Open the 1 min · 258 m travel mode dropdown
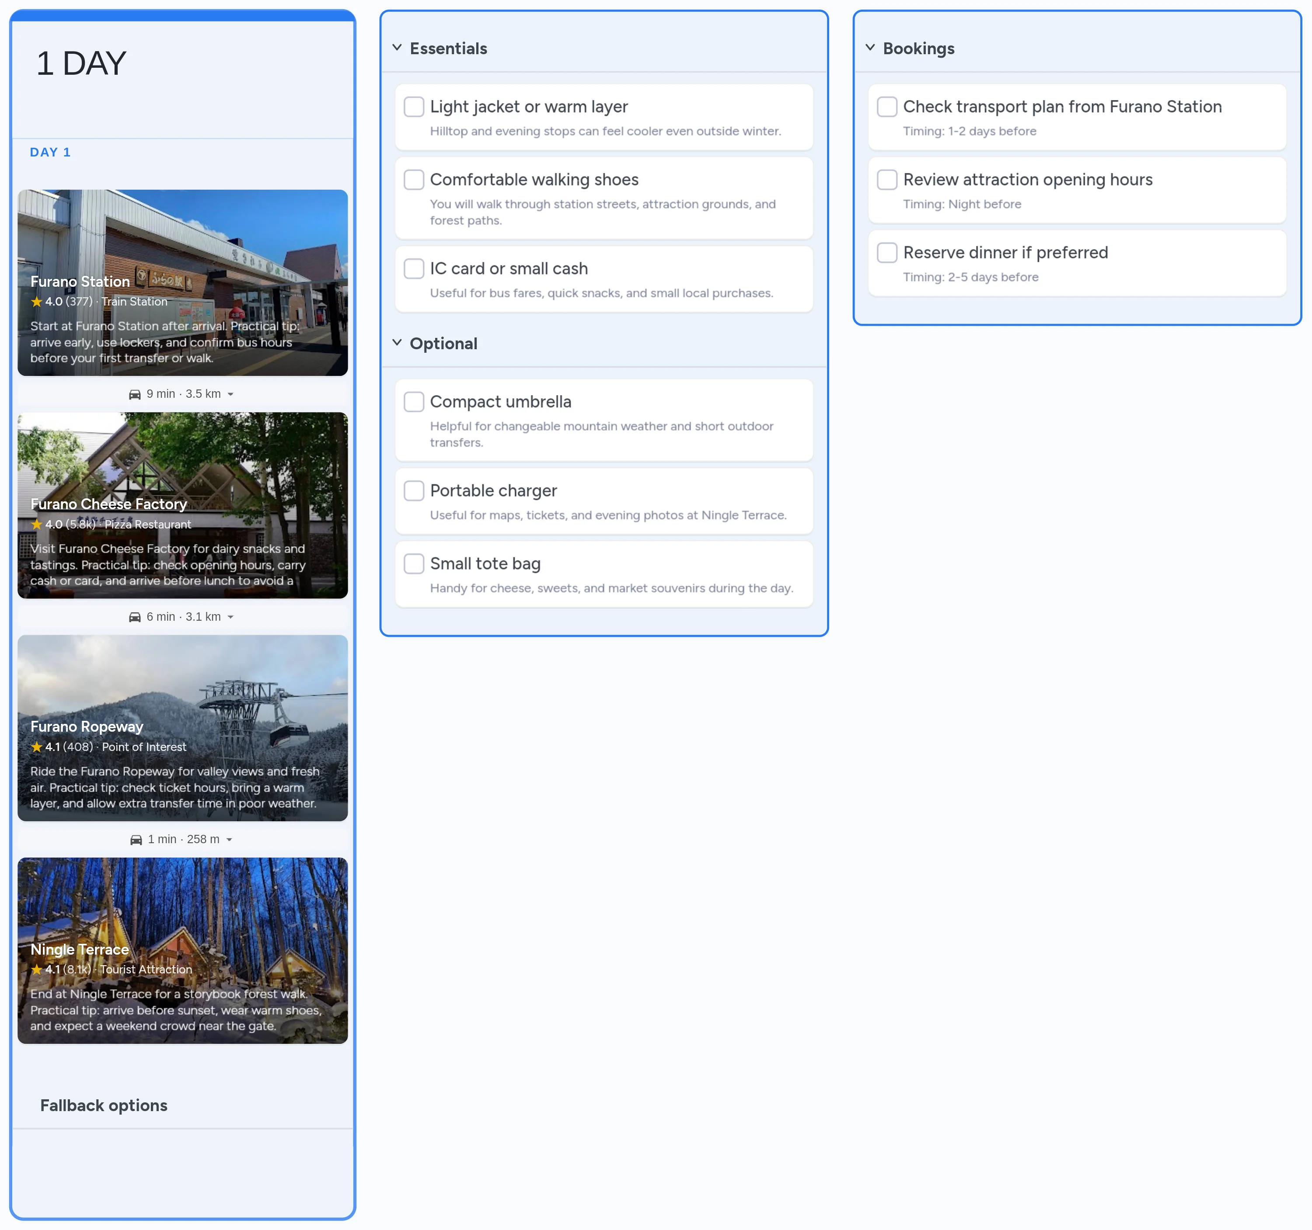 (x=229, y=840)
